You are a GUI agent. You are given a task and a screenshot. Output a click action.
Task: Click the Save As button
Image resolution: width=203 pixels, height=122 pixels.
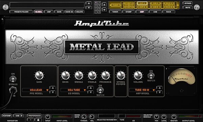[69, 12]
